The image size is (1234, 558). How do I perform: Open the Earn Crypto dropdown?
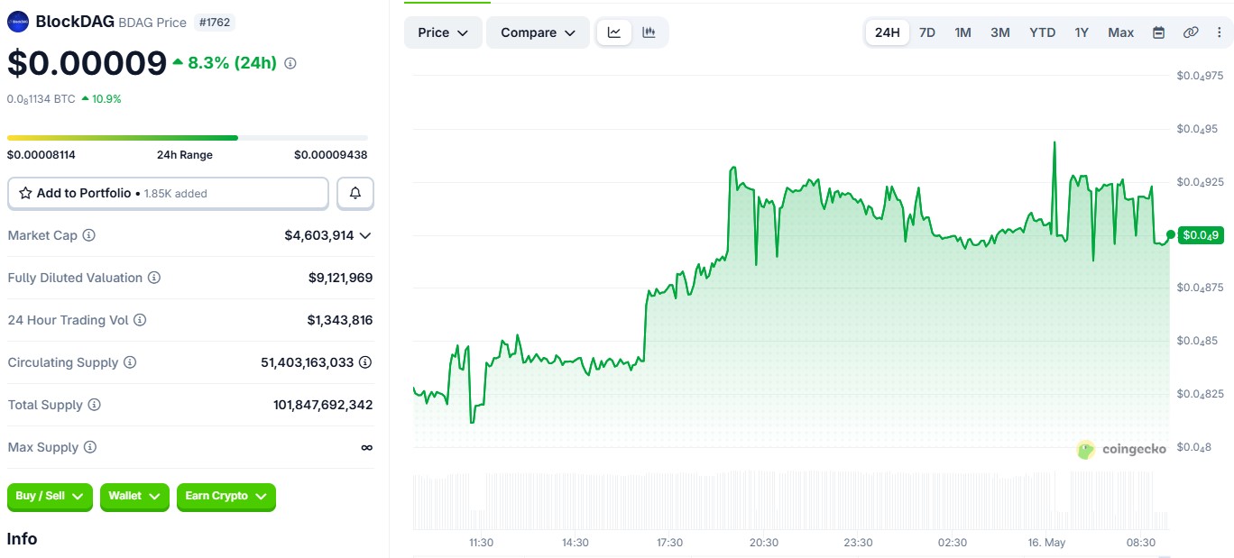[x=226, y=497]
